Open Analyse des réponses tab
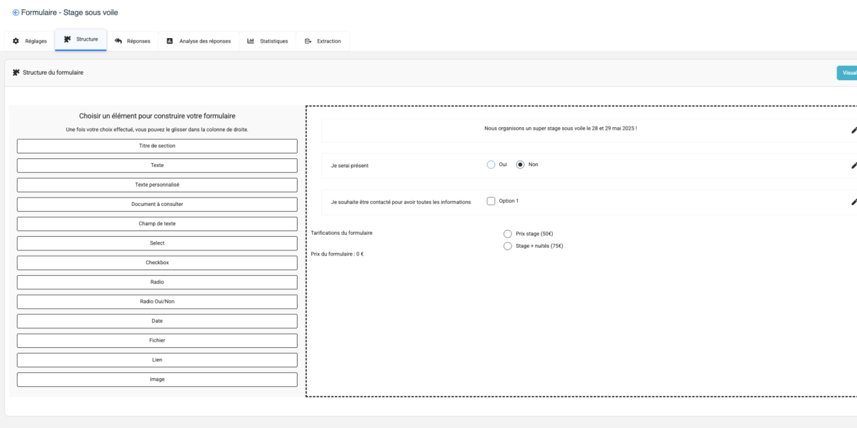The image size is (857, 428). click(x=198, y=42)
